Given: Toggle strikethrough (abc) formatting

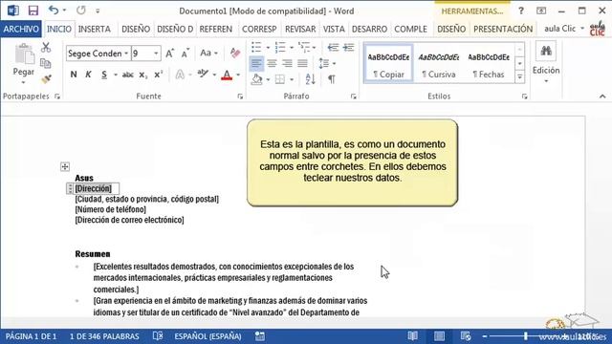Looking at the screenshot, I should coord(127,75).
